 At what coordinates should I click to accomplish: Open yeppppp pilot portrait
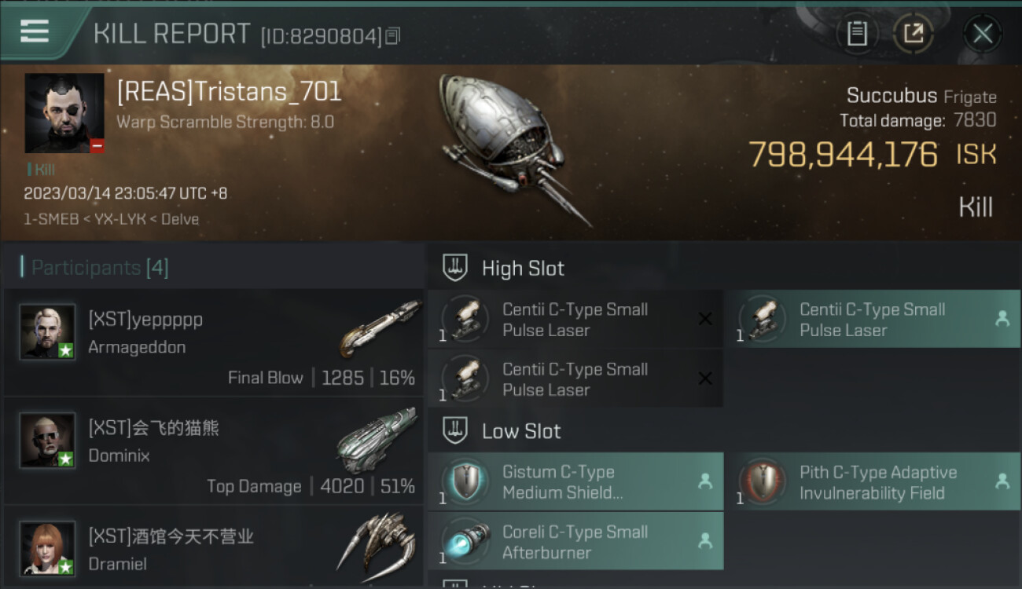pyautogui.click(x=47, y=331)
